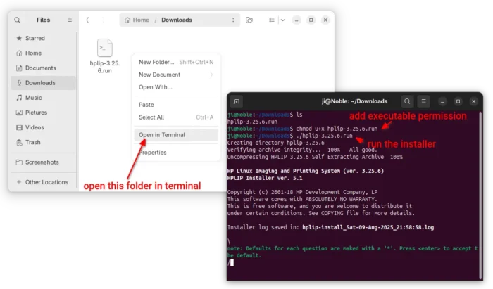This screenshot has width=493, height=289.
Task: Select the hplip-3.25.6.run file
Action: [x=104, y=56]
